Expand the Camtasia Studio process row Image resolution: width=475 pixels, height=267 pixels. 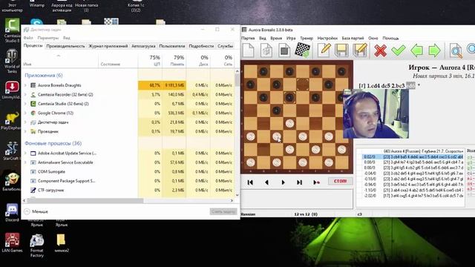click(26, 104)
